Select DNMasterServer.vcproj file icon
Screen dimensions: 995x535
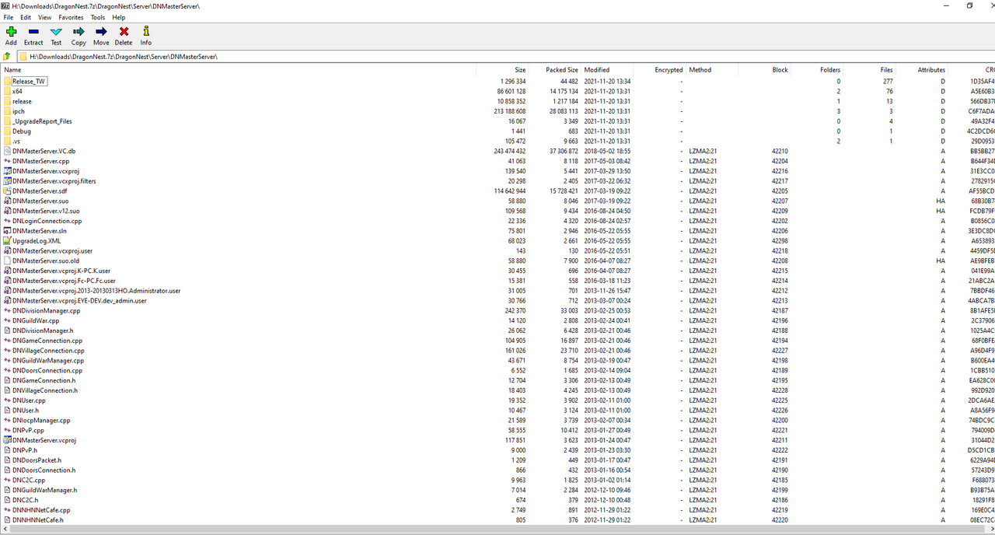tap(7, 440)
